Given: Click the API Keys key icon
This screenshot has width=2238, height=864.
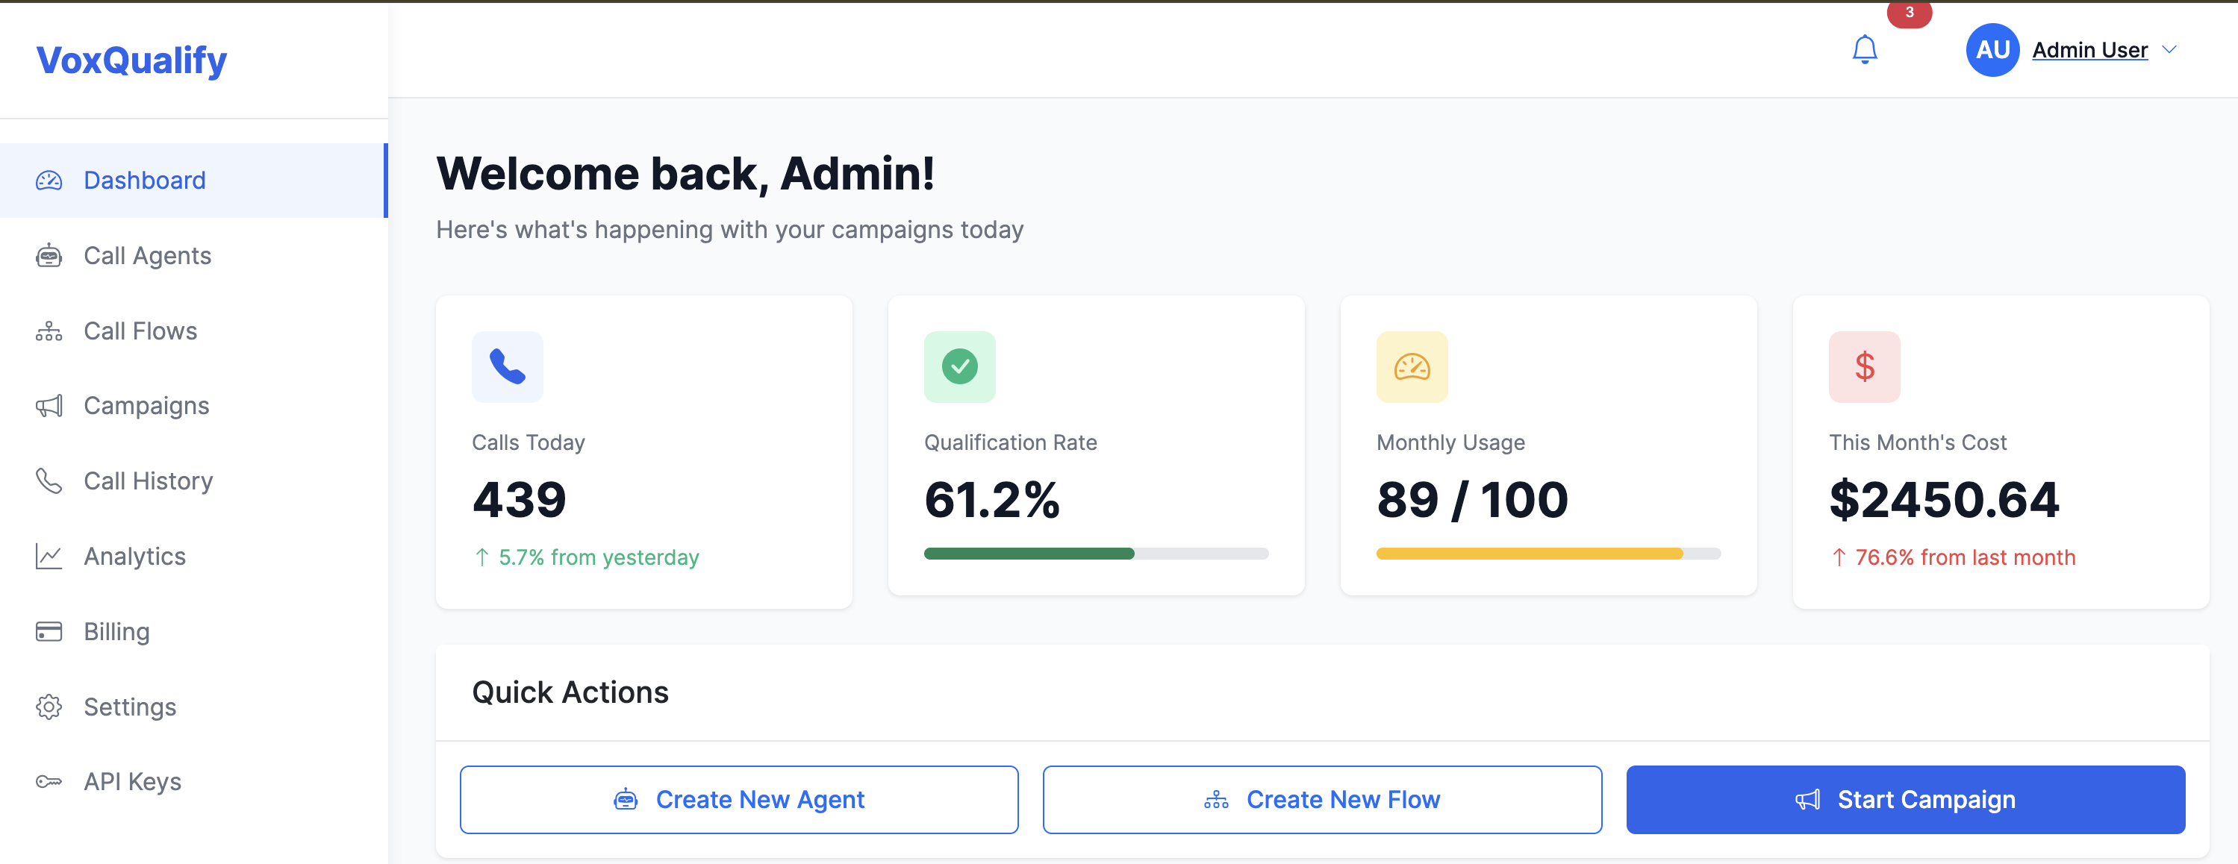Looking at the screenshot, I should tap(49, 780).
